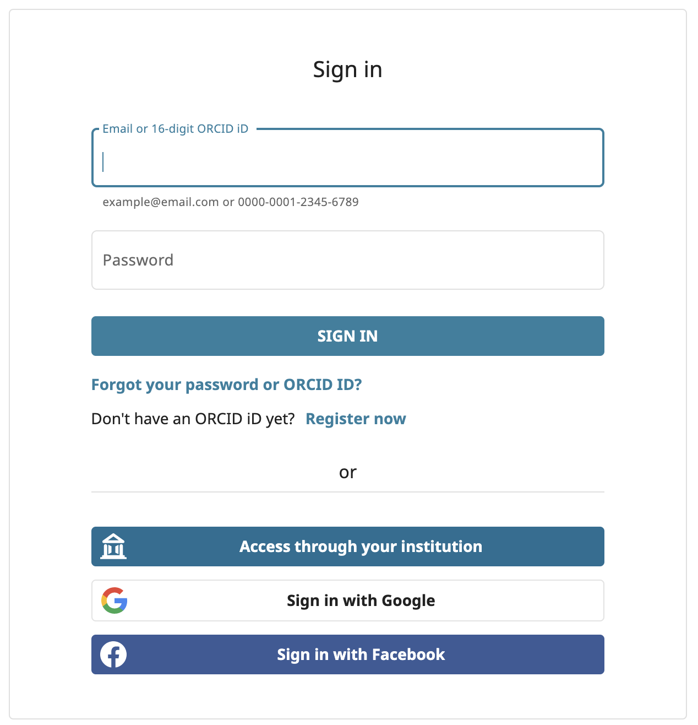
Task: Click the Don't have an ORCID iD yet text
Action: coord(193,419)
